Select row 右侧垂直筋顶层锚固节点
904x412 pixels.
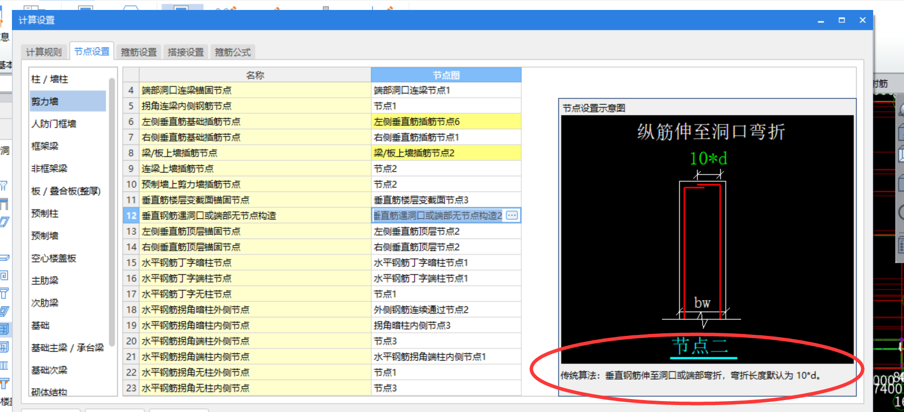tap(255, 247)
